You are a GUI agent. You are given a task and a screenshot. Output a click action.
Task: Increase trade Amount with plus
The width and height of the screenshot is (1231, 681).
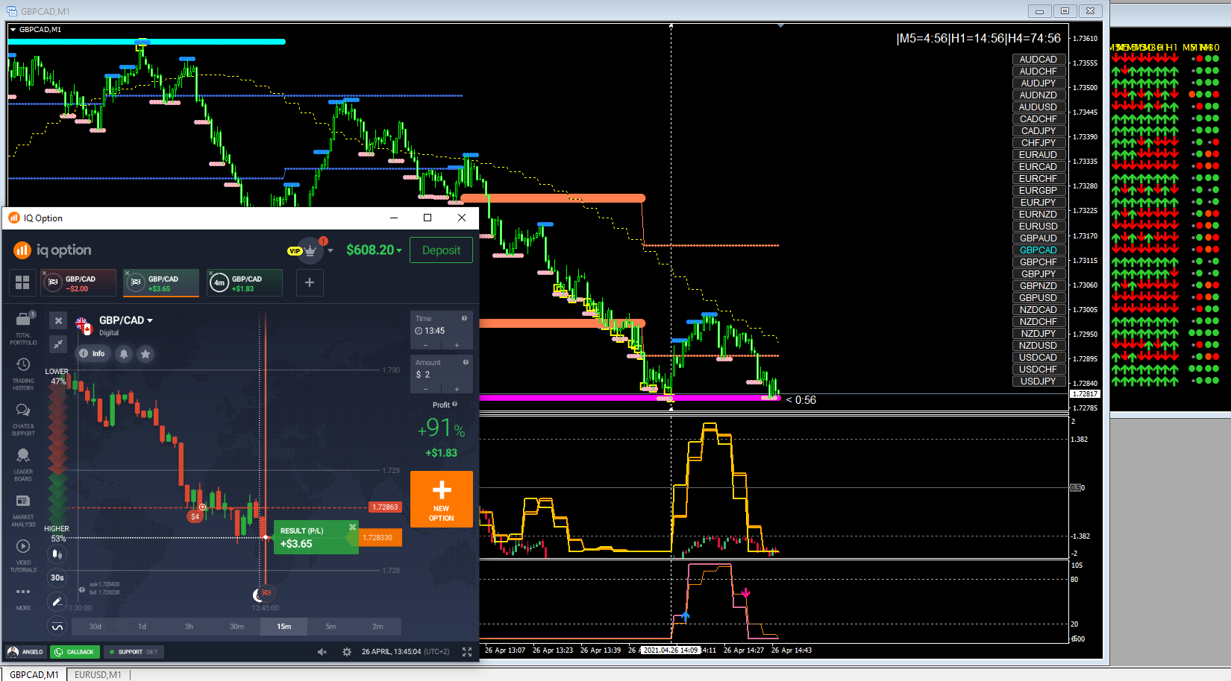pyautogui.click(x=457, y=389)
